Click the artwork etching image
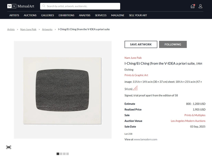Screen dimensions: 212x159 pos(63,90)
